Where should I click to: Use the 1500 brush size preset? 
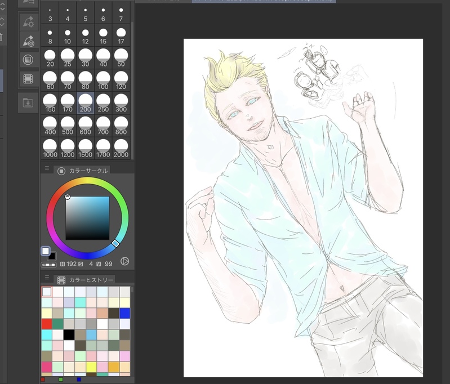coord(85,149)
